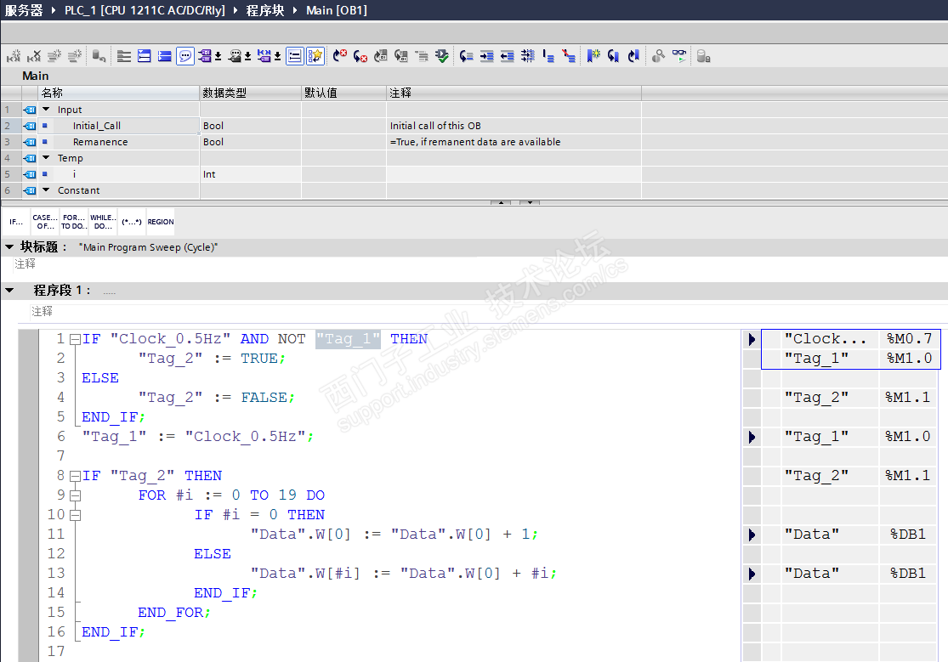Click the outdent text toolbar icon
The width and height of the screenshot is (948, 662).
pyautogui.click(x=507, y=56)
